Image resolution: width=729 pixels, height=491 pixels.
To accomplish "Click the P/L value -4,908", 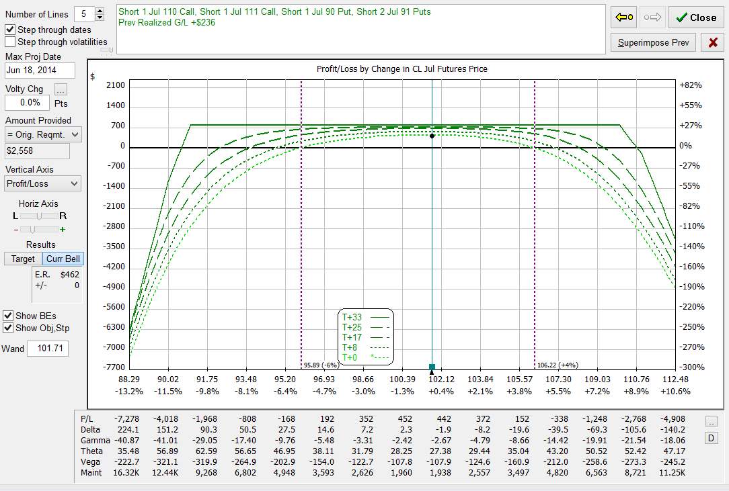I will 673,419.
